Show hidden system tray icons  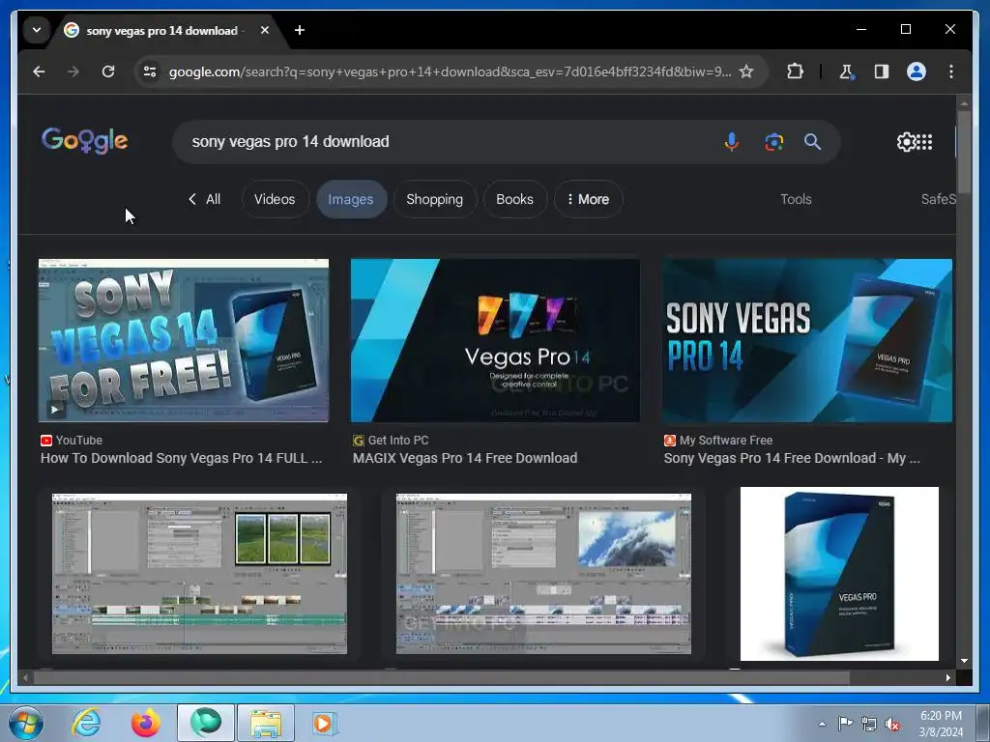click(x=822, y=724)
